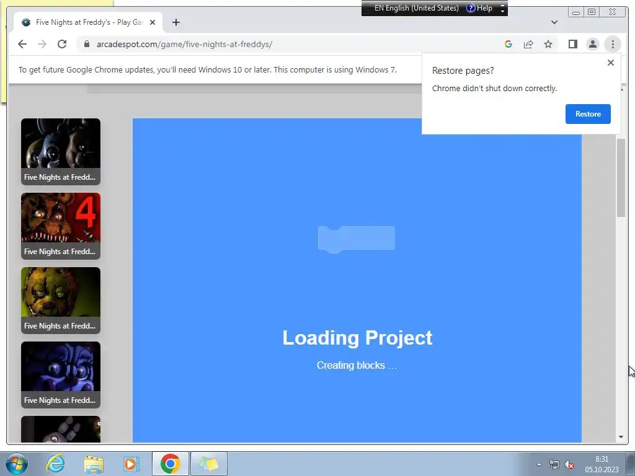Bookmark this tab with the star
This screenshot has width=635, height=476.
548,44
